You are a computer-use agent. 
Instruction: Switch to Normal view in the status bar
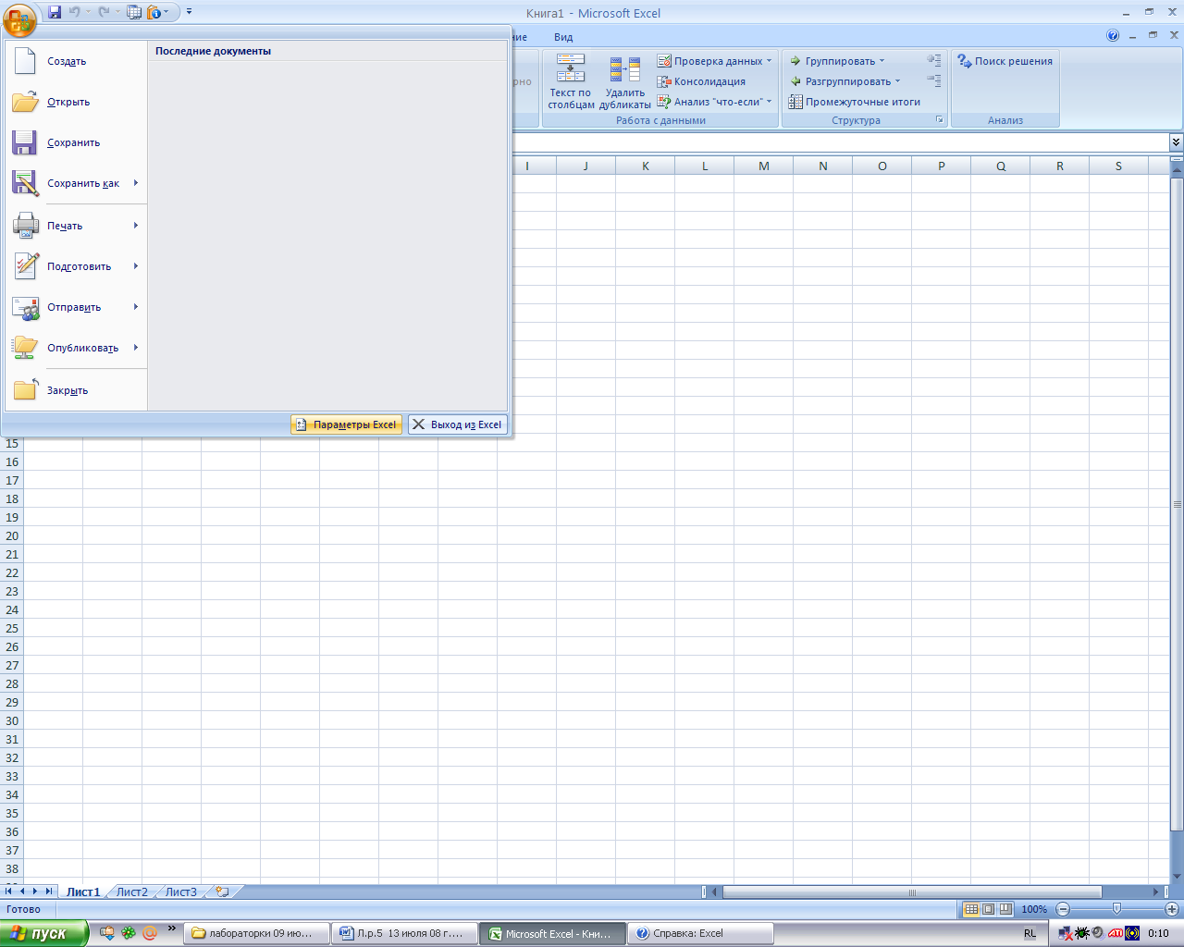pyautogui.click(x=971, y=909)
